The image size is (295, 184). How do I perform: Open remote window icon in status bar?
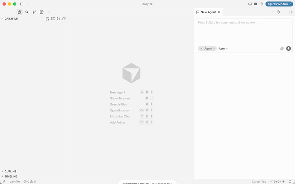pos(3,181)
